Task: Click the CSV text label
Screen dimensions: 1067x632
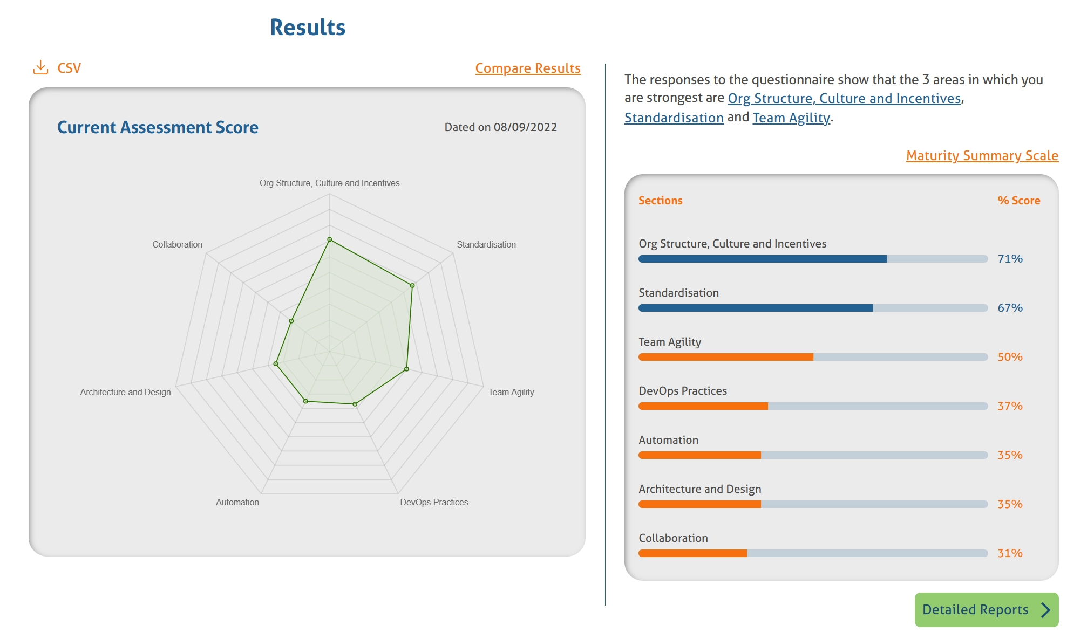Action: 69,68
